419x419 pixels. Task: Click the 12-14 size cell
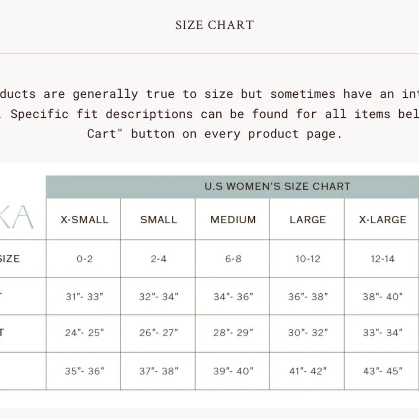[x=383, y=259]
